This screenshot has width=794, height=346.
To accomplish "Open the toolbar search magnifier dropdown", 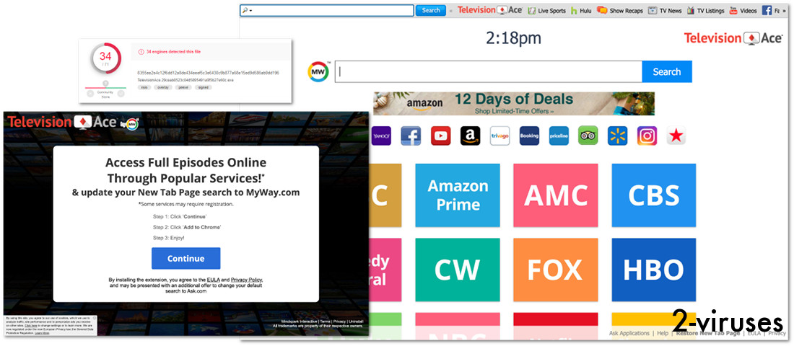I will (247, 11).
